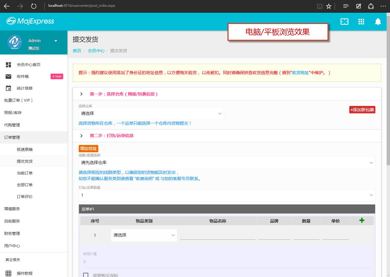Viewport: 390px width, 277px height.
Task: Open the 线路/渠道选择 dropdown
Action: pyautogui.click(x=227, y=163)
